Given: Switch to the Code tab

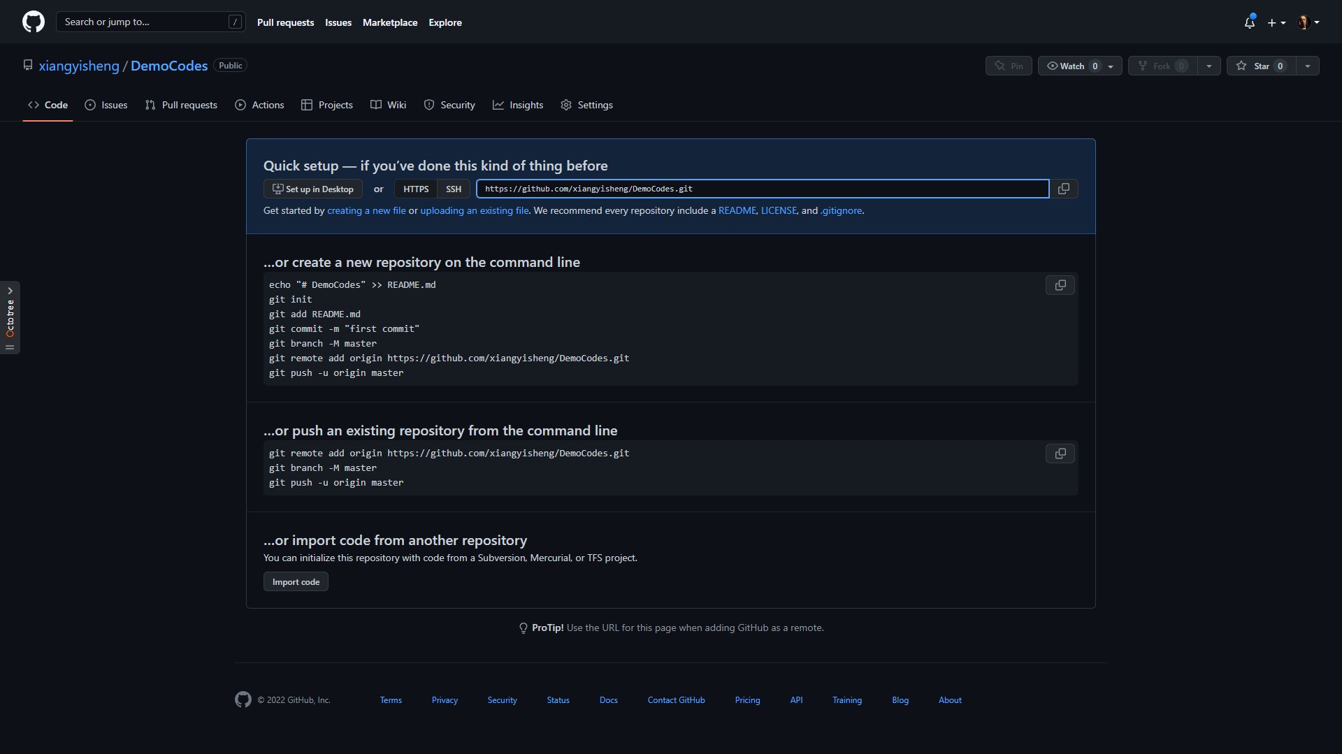Looking at the screenshot, I should coord(48,105).
